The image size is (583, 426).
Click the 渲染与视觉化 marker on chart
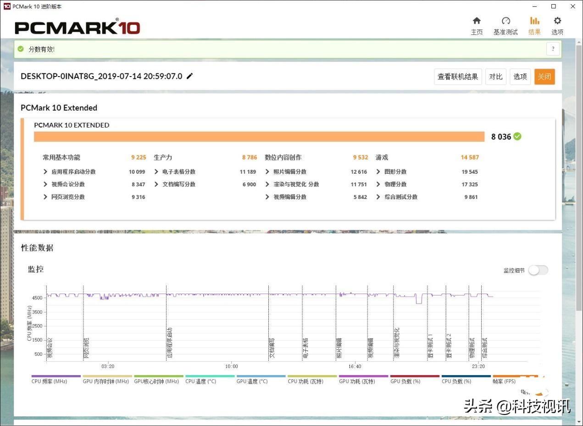tap(397, 343)
